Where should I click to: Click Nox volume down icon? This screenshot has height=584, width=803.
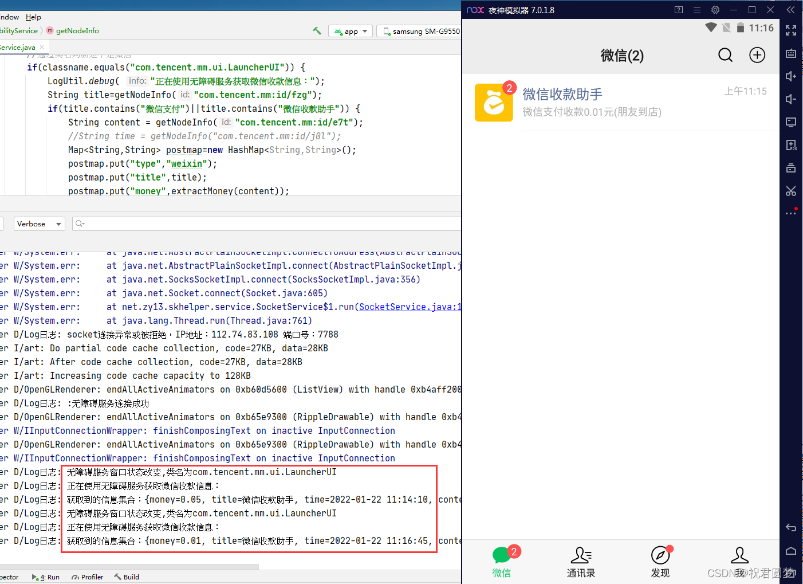[791, 99]
